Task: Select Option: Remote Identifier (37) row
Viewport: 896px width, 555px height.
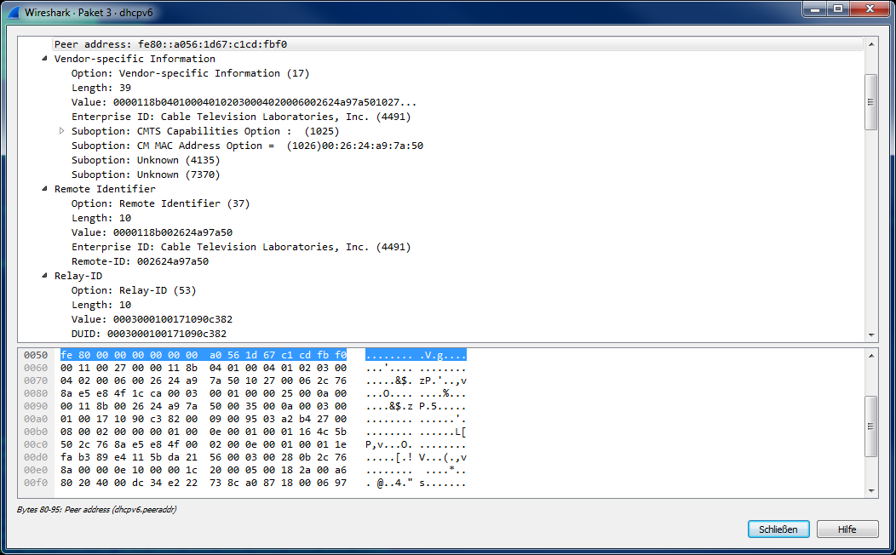Action: tap(160, 203)
